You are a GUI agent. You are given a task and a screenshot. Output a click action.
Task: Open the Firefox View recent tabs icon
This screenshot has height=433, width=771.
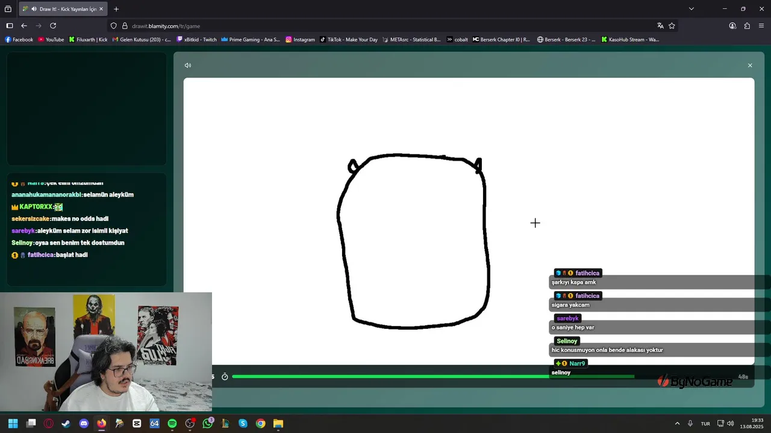(x=8, y=9)
